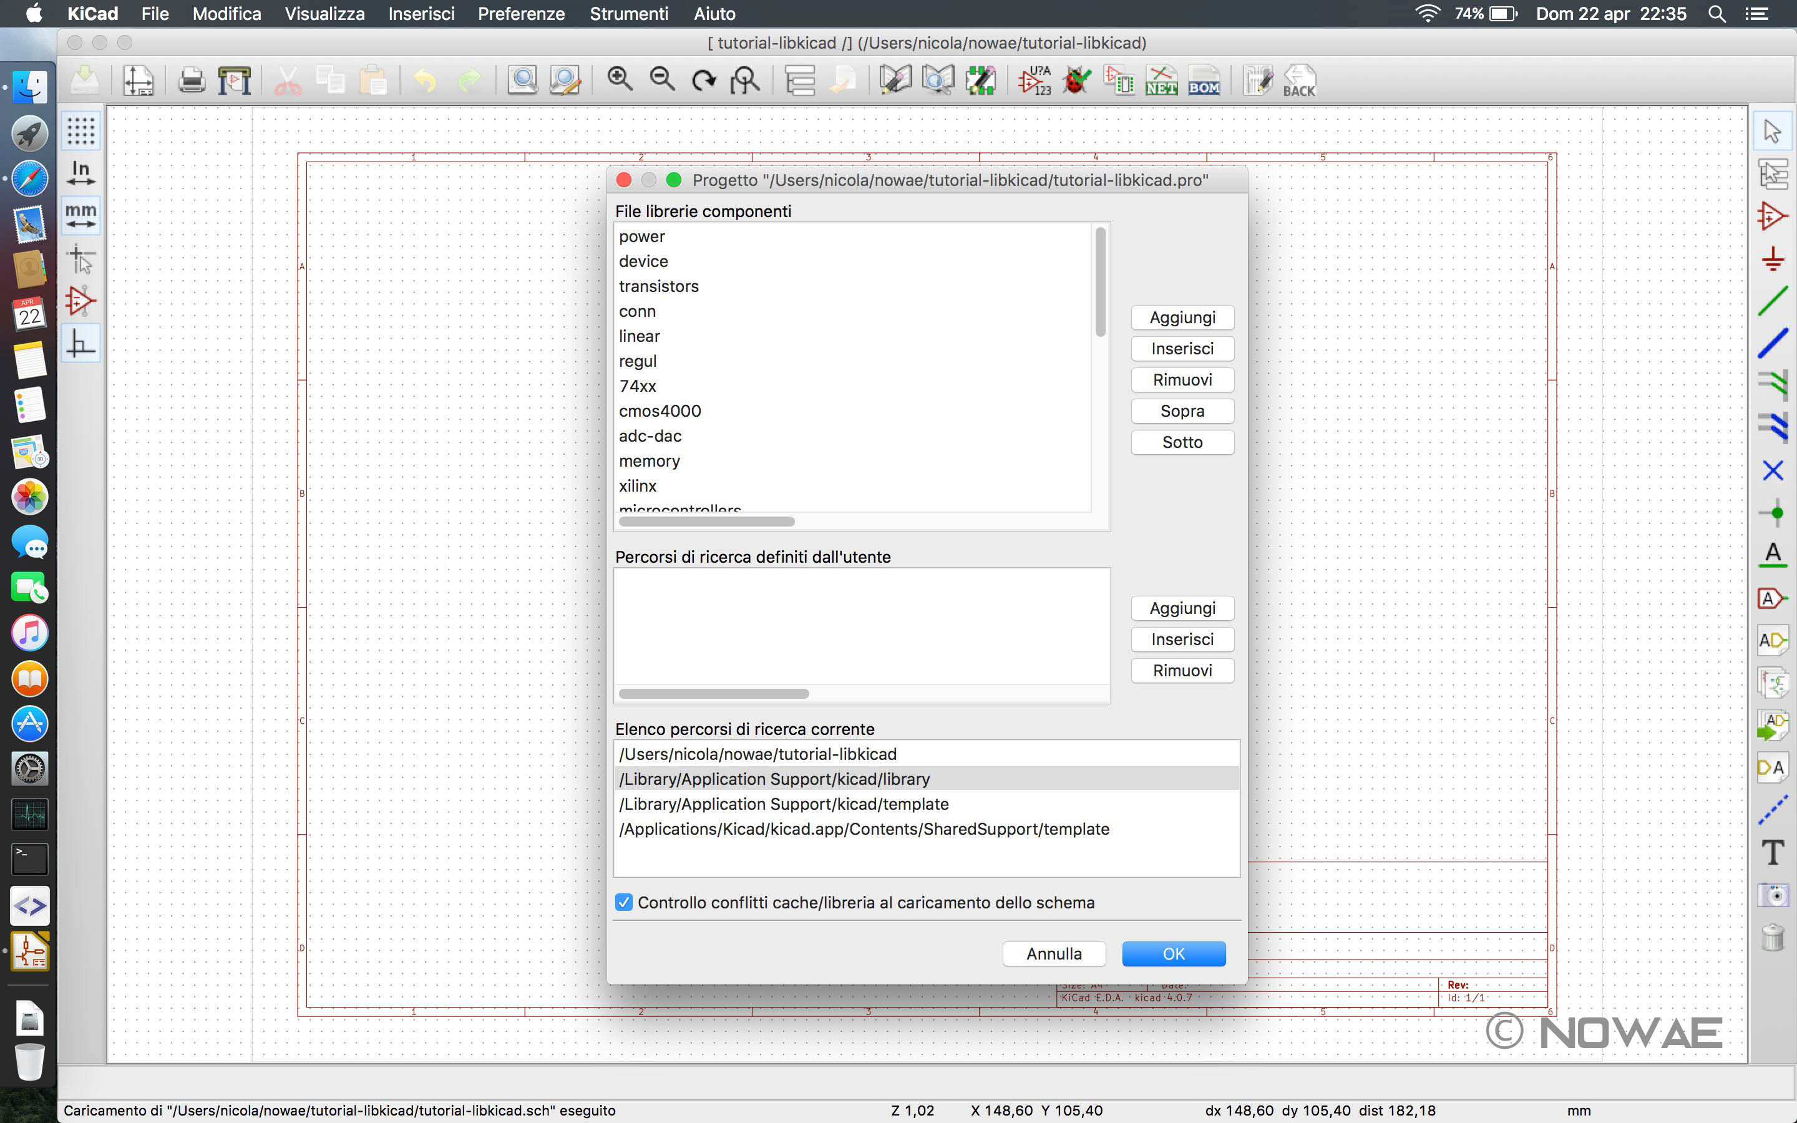Open the Apple menu

(x=34, y=13)
